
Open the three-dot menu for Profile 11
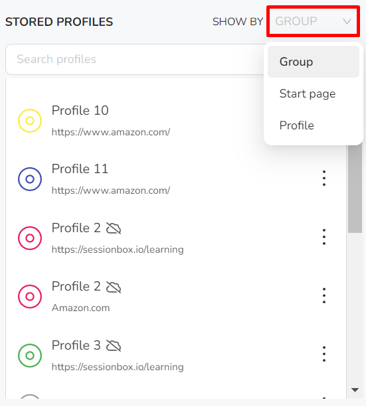pos(324,178)
